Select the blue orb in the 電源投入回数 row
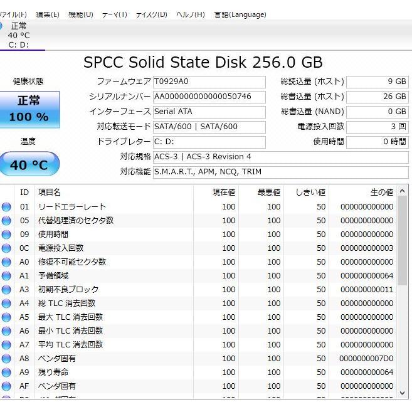 (6, 248)
